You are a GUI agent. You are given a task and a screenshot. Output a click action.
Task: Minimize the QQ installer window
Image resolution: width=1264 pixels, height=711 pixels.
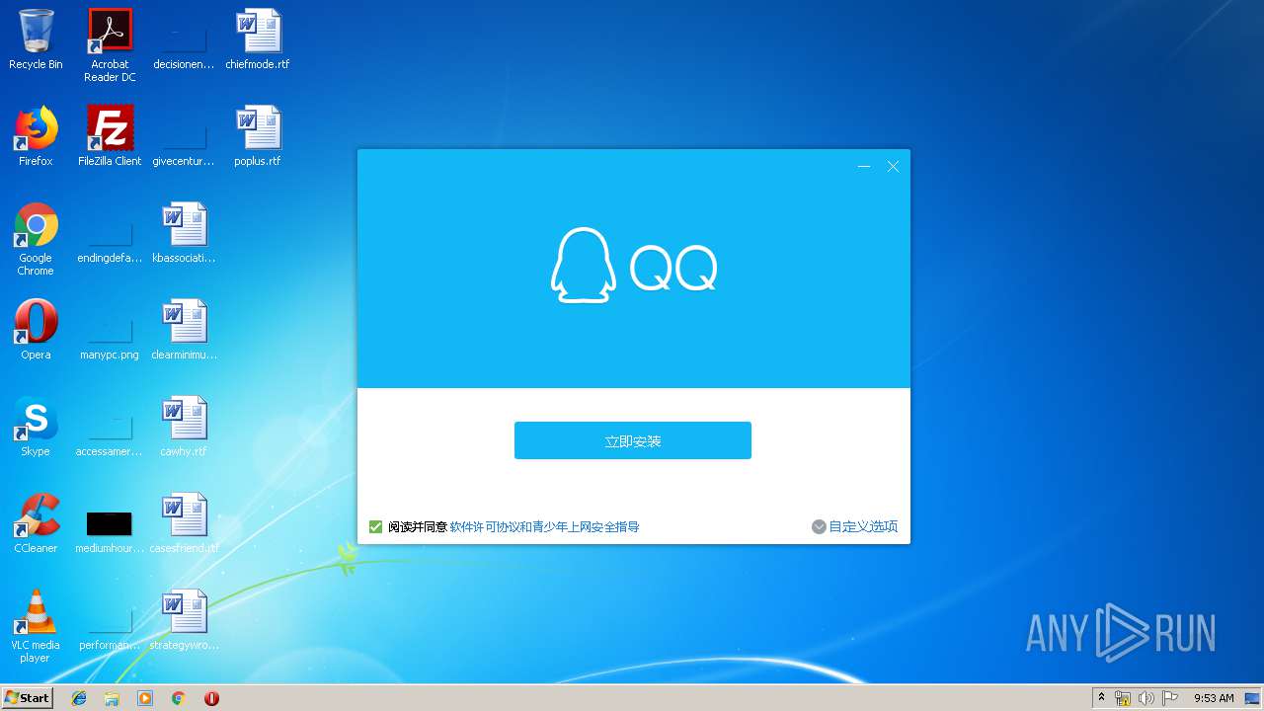click(864, 167)
